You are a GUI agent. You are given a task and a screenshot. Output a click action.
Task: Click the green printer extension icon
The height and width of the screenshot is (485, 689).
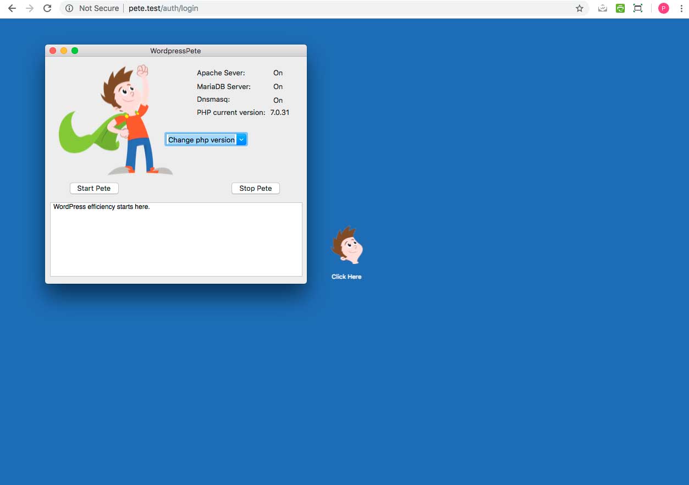620,8
